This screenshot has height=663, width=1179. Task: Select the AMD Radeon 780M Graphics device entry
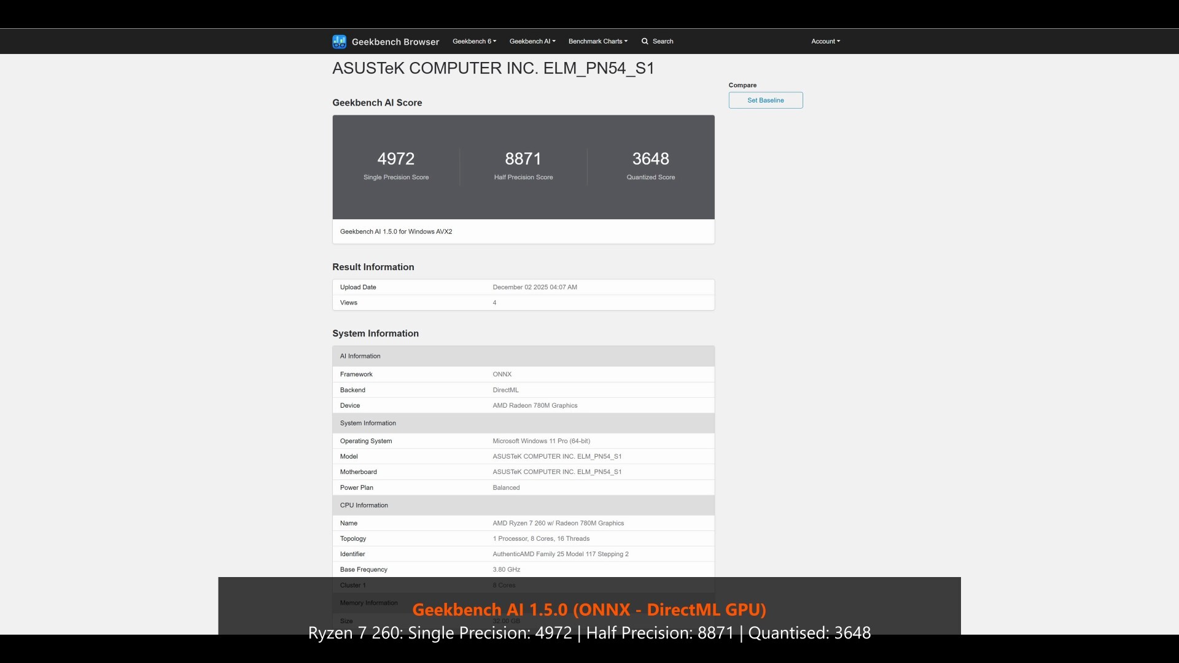tap(535, 405)
